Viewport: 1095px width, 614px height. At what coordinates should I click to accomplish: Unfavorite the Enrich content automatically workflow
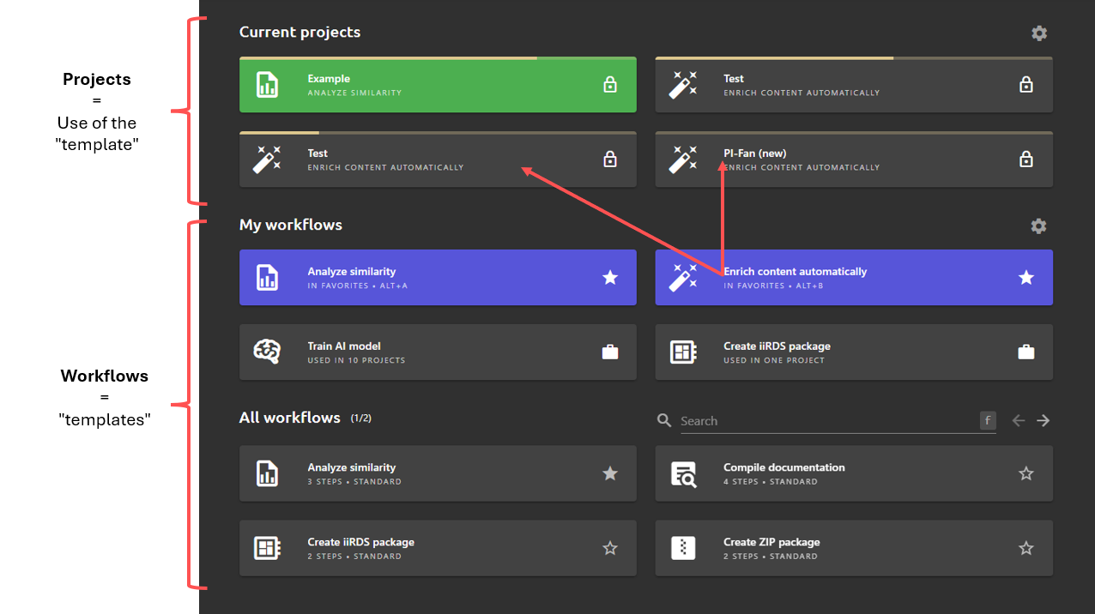pyautogui.click(x=1025, y=277)
